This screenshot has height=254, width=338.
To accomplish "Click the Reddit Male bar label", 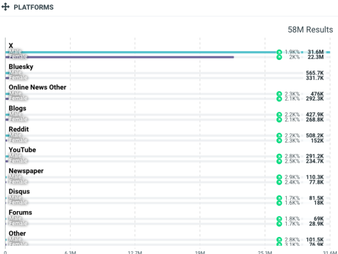I will click(x=15, y=135).
